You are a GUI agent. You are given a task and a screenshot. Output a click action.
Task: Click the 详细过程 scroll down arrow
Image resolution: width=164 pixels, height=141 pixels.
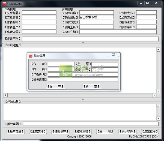(158, 91)
